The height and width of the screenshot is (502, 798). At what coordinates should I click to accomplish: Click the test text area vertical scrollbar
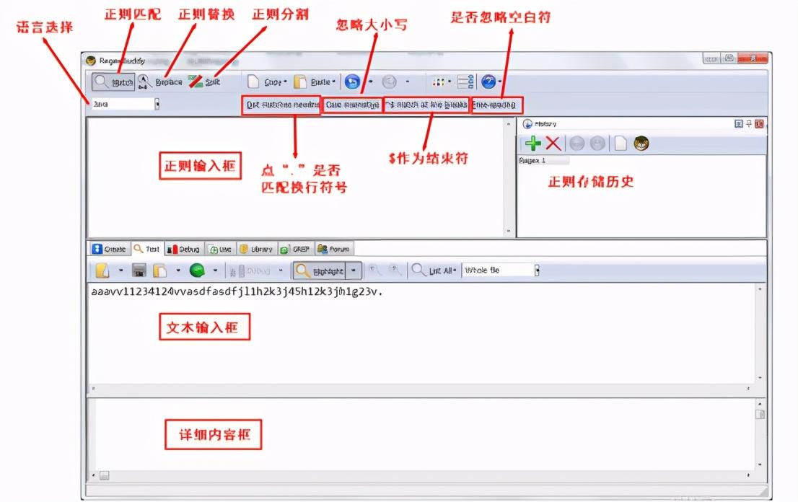[x=760, y=333]
